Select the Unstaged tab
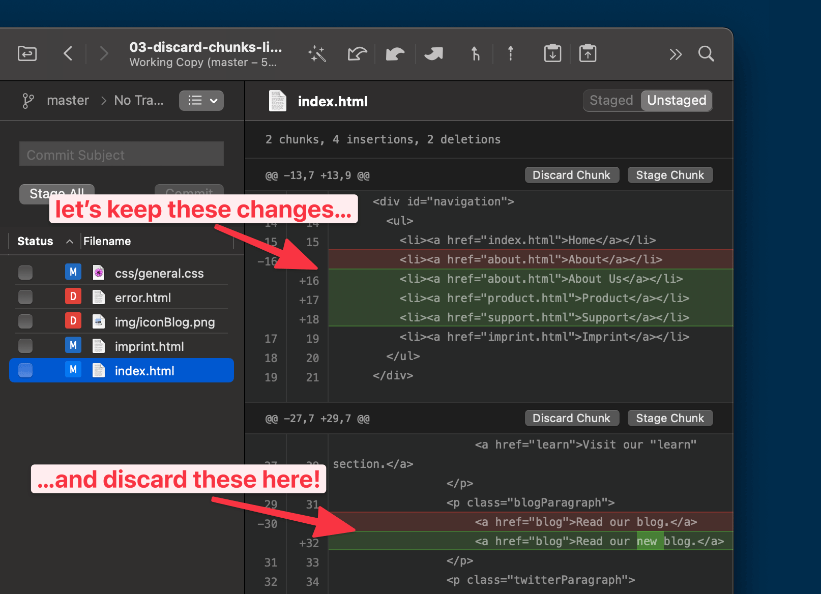 point(677,100)
